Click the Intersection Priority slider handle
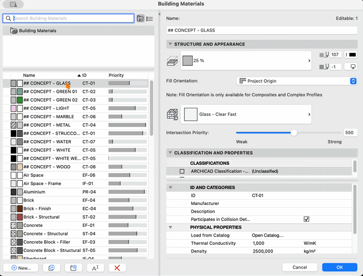The height and width of the screenshot is (276, 363). tap(294, 133)
